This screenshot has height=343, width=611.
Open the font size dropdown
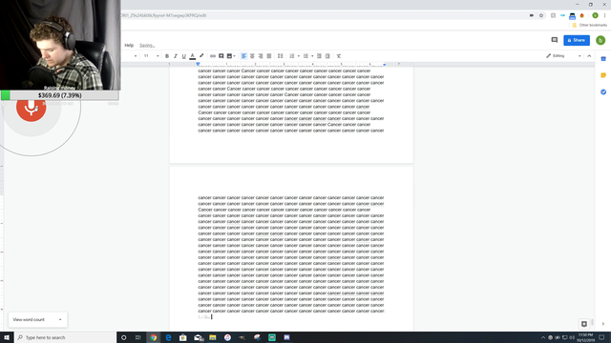click(152, 56)
